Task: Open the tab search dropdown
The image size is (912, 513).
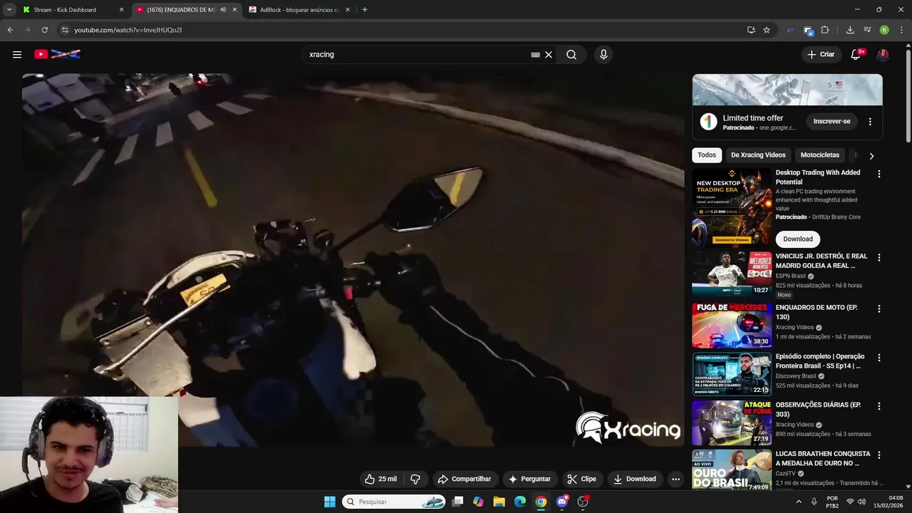Action: (9, 10)
